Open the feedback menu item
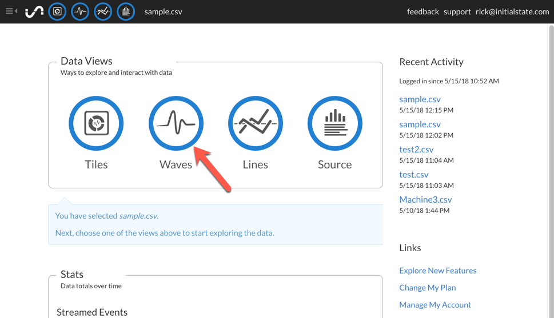 423,11
